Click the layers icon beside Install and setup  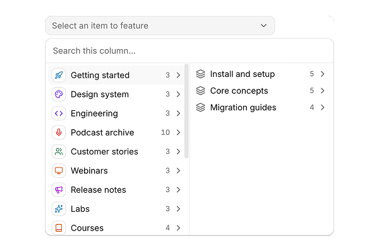pyautogui.click(x=200, y=74)
